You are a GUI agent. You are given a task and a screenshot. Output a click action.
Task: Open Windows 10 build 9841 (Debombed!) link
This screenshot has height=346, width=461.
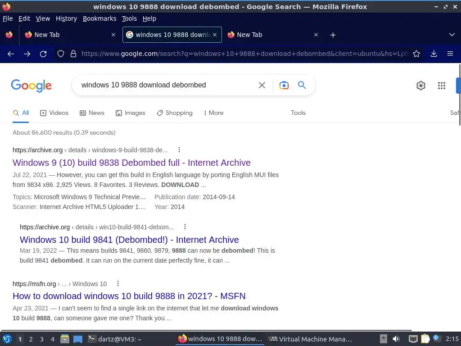coord(129,240)
